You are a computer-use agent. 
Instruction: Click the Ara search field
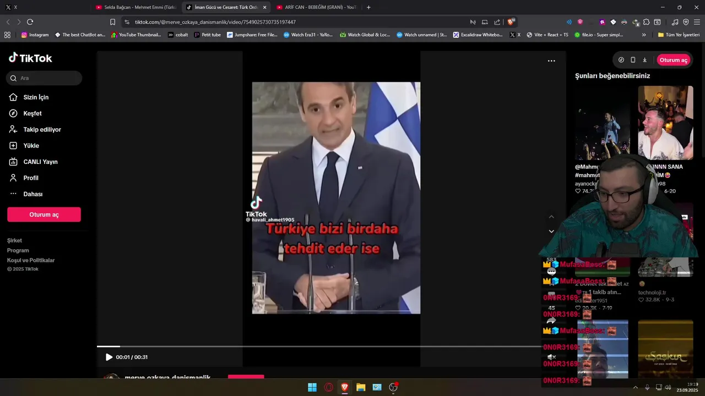pyautogui.click(x=44, y=78)
